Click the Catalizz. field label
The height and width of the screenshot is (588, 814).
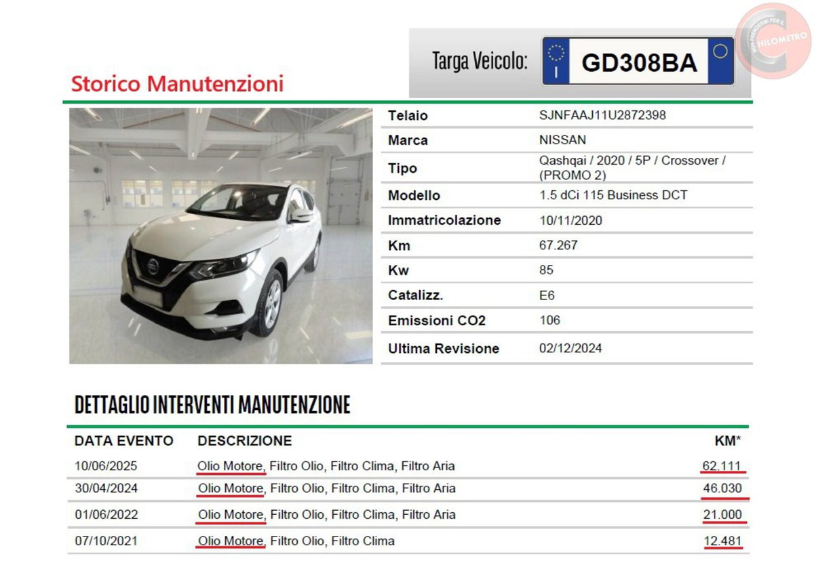click(x=415, y=295)
